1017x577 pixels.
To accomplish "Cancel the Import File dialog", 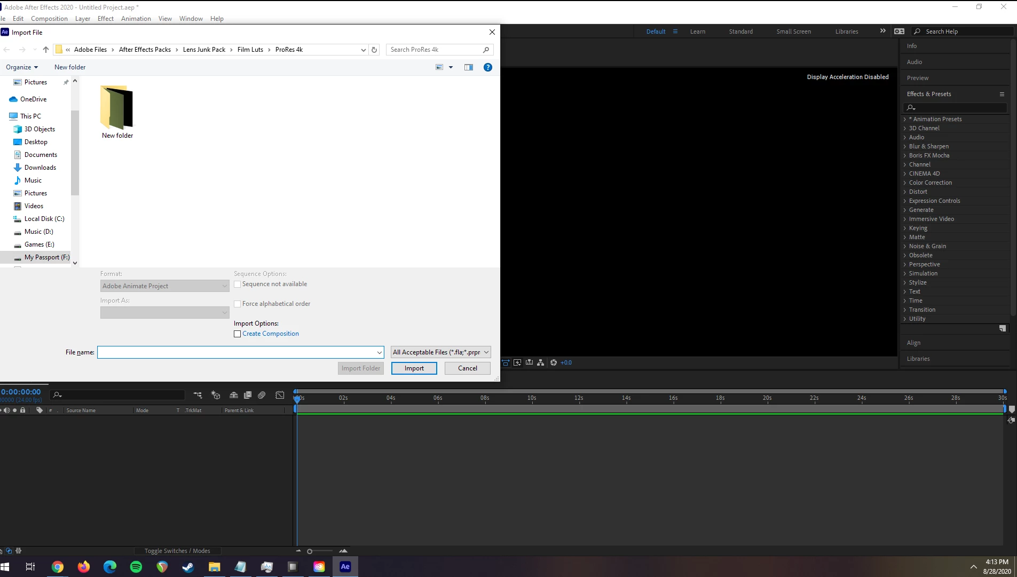I will 468,368.
